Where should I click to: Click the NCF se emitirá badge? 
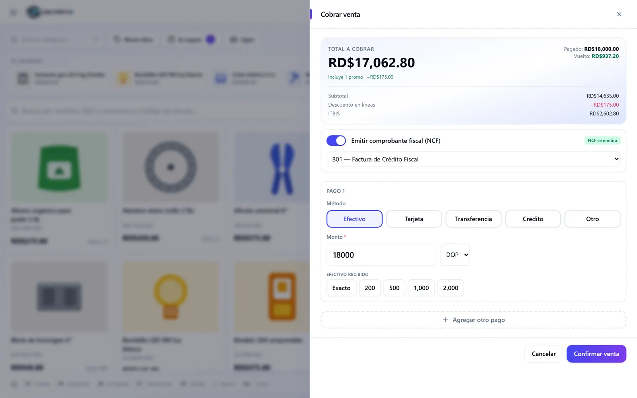click(602, 140)
